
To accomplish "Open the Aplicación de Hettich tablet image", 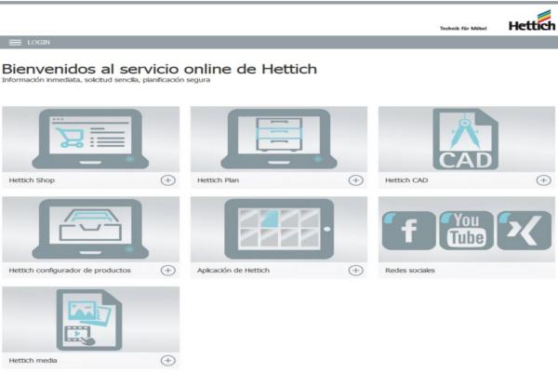I will click(x=279, y=229).
